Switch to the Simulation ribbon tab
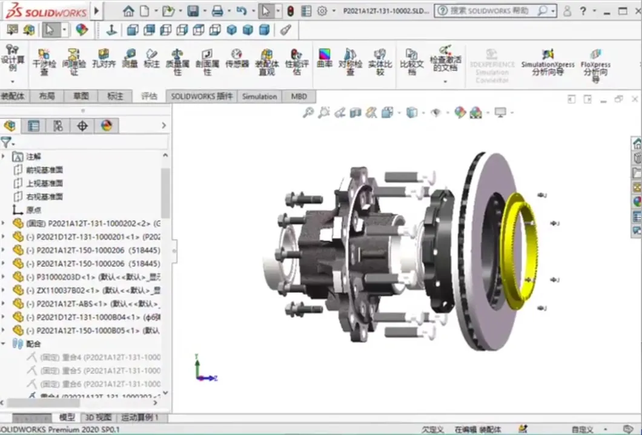642x435 pixels. [x=259, y=96]
